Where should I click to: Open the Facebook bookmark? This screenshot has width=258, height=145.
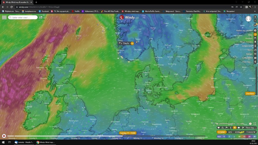pyautogui.click(x=44, y=11)
